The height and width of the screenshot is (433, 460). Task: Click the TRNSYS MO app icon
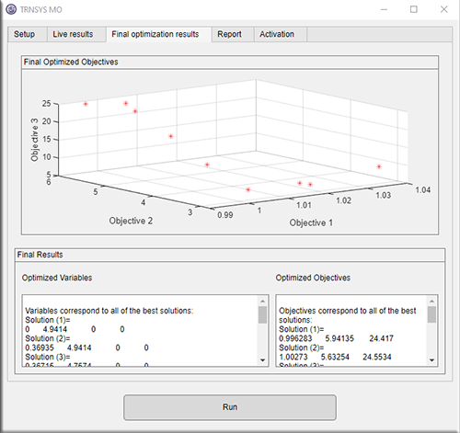pos(11,9)
